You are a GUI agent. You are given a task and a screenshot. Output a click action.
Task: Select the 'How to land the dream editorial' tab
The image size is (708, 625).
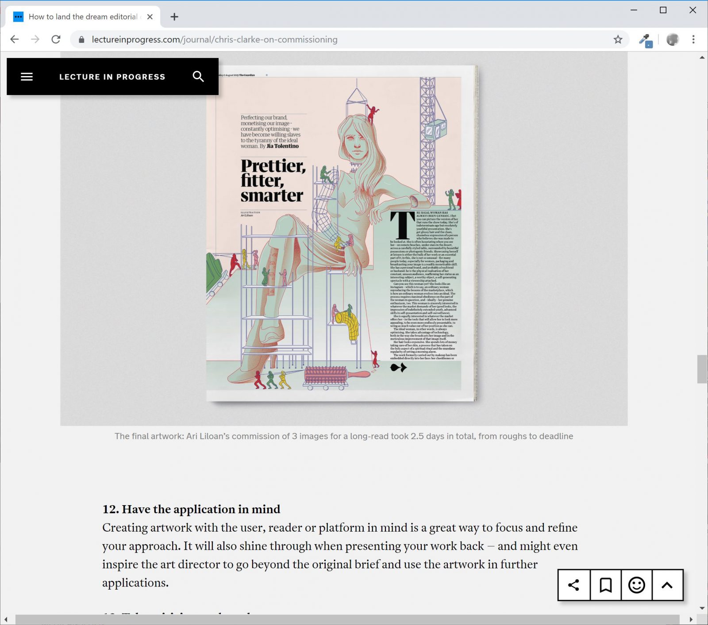click(x=83, y=17)
